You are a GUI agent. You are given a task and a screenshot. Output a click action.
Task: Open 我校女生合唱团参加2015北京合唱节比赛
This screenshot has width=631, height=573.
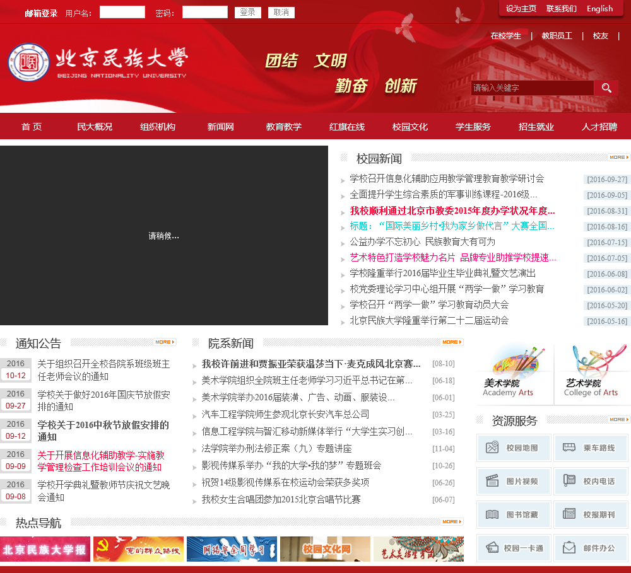281,499
